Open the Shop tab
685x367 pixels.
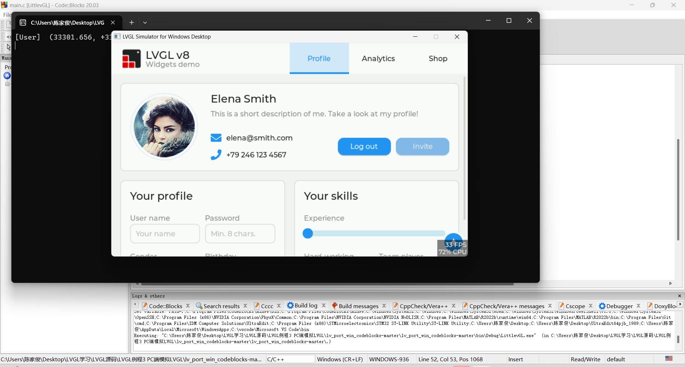point(438,58)
